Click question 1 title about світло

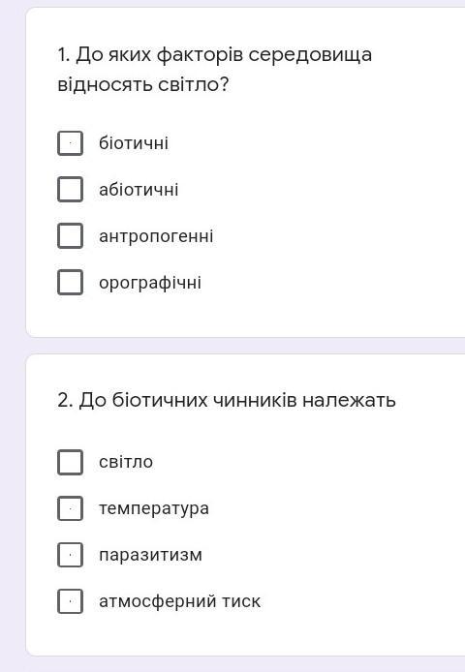click(x=214, y=70)
